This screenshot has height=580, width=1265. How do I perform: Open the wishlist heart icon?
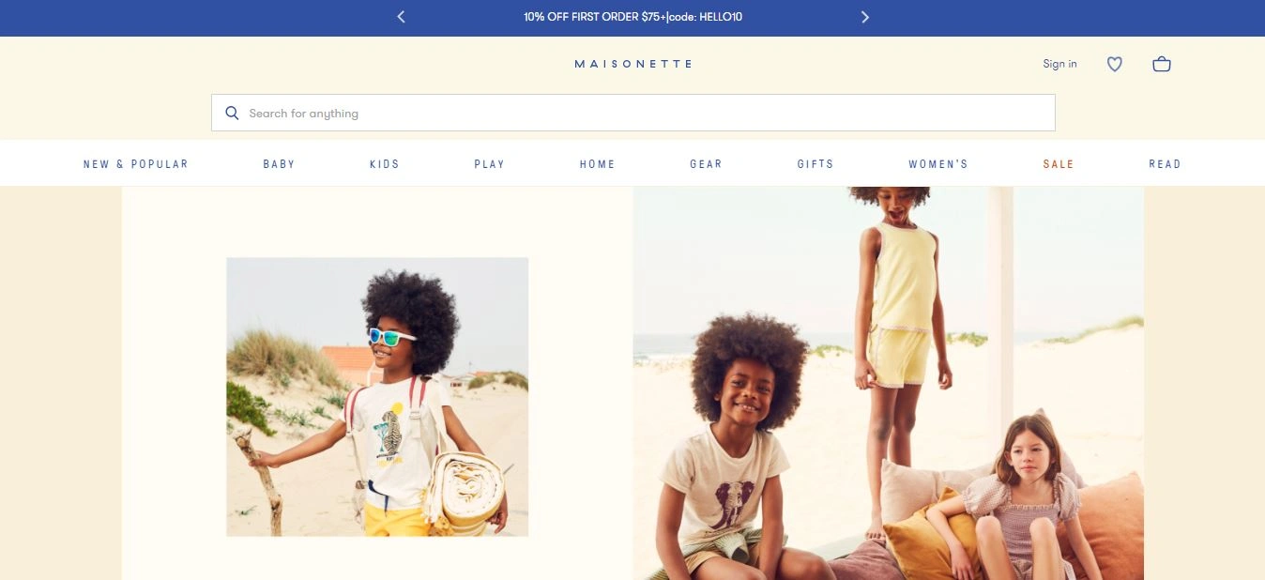(x=1114, y=65)
